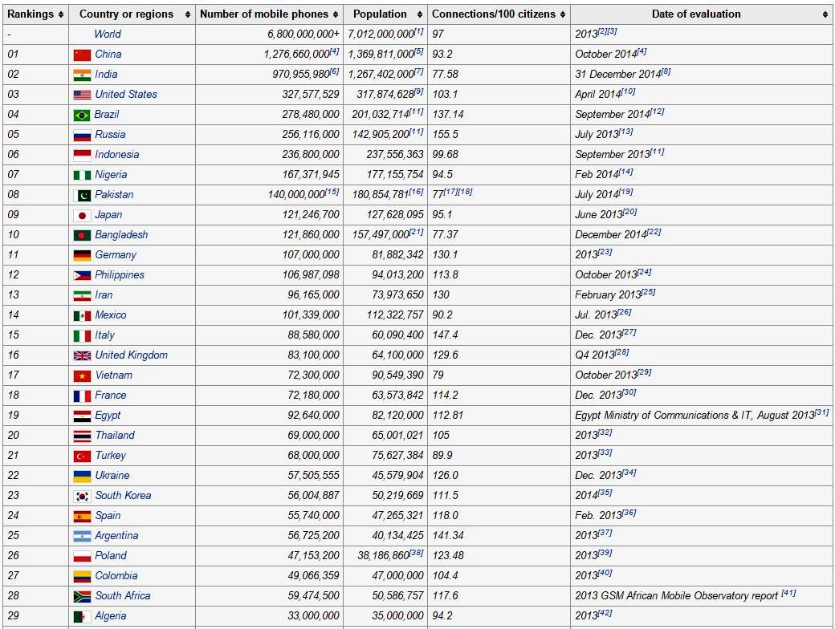The height and width of the screenshot is (629, 835).
Task: Open the Turkey country link
Action: pos(111,456)
